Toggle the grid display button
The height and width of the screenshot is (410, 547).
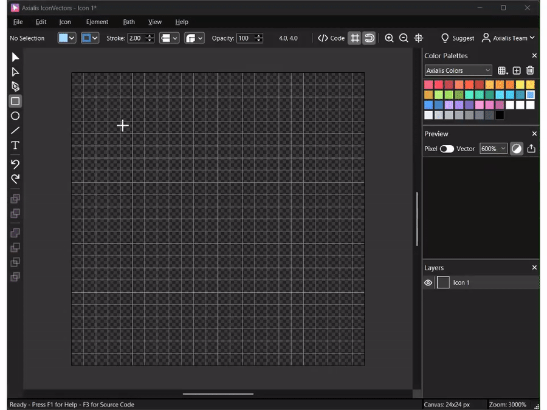[x=354, y=38]
